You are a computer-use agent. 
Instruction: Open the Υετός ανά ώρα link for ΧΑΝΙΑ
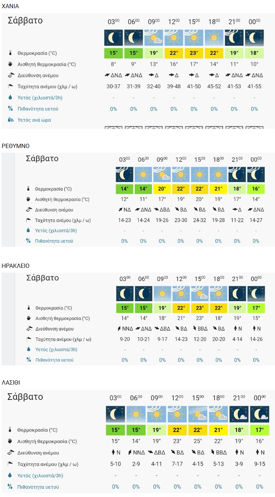coord(34,120)
